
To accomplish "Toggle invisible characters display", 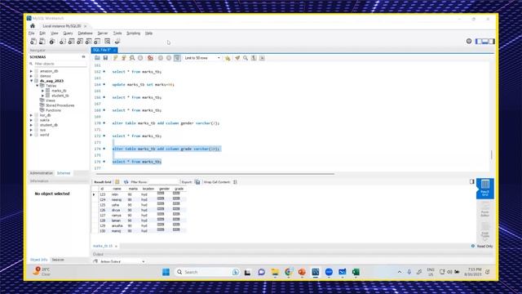I will (254, 58).
